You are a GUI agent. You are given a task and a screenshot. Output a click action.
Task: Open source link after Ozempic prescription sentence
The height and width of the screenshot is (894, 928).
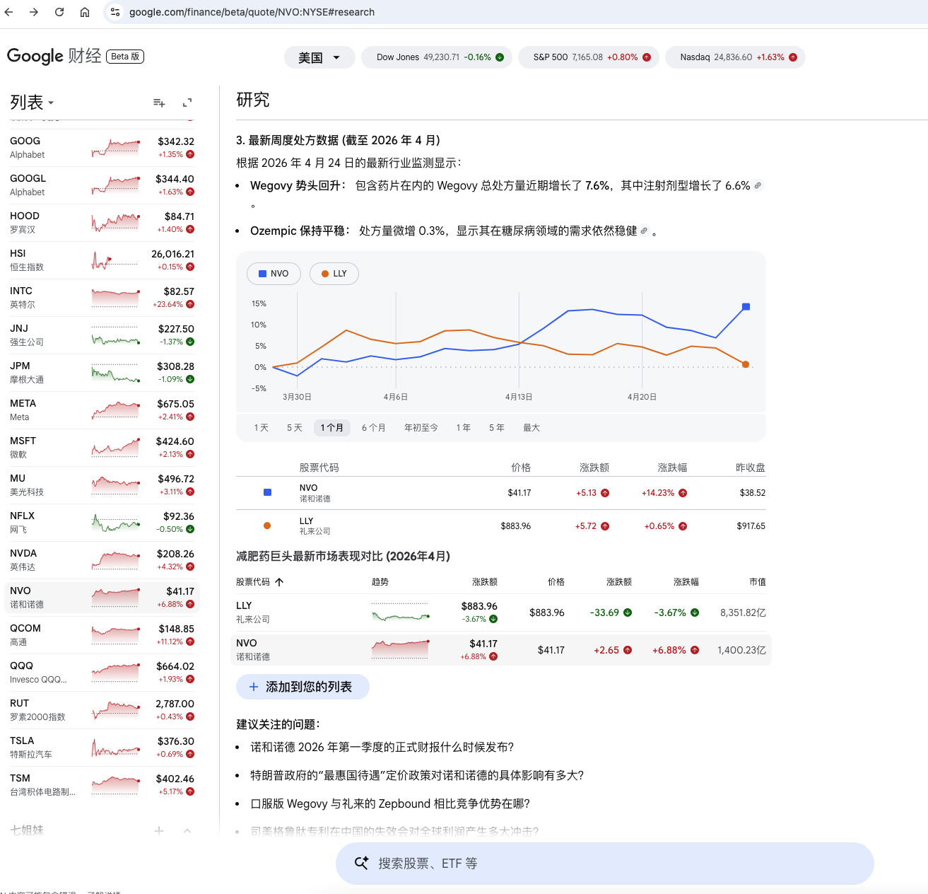tap(644, 231)
